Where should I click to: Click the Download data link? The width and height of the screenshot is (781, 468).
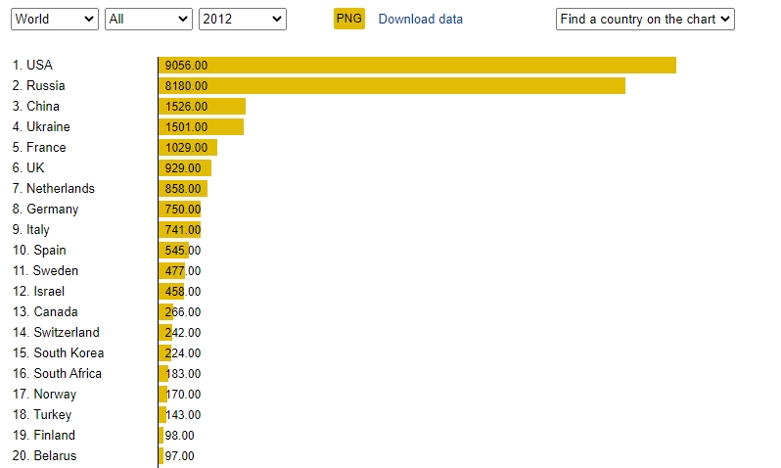pos(421,19)
